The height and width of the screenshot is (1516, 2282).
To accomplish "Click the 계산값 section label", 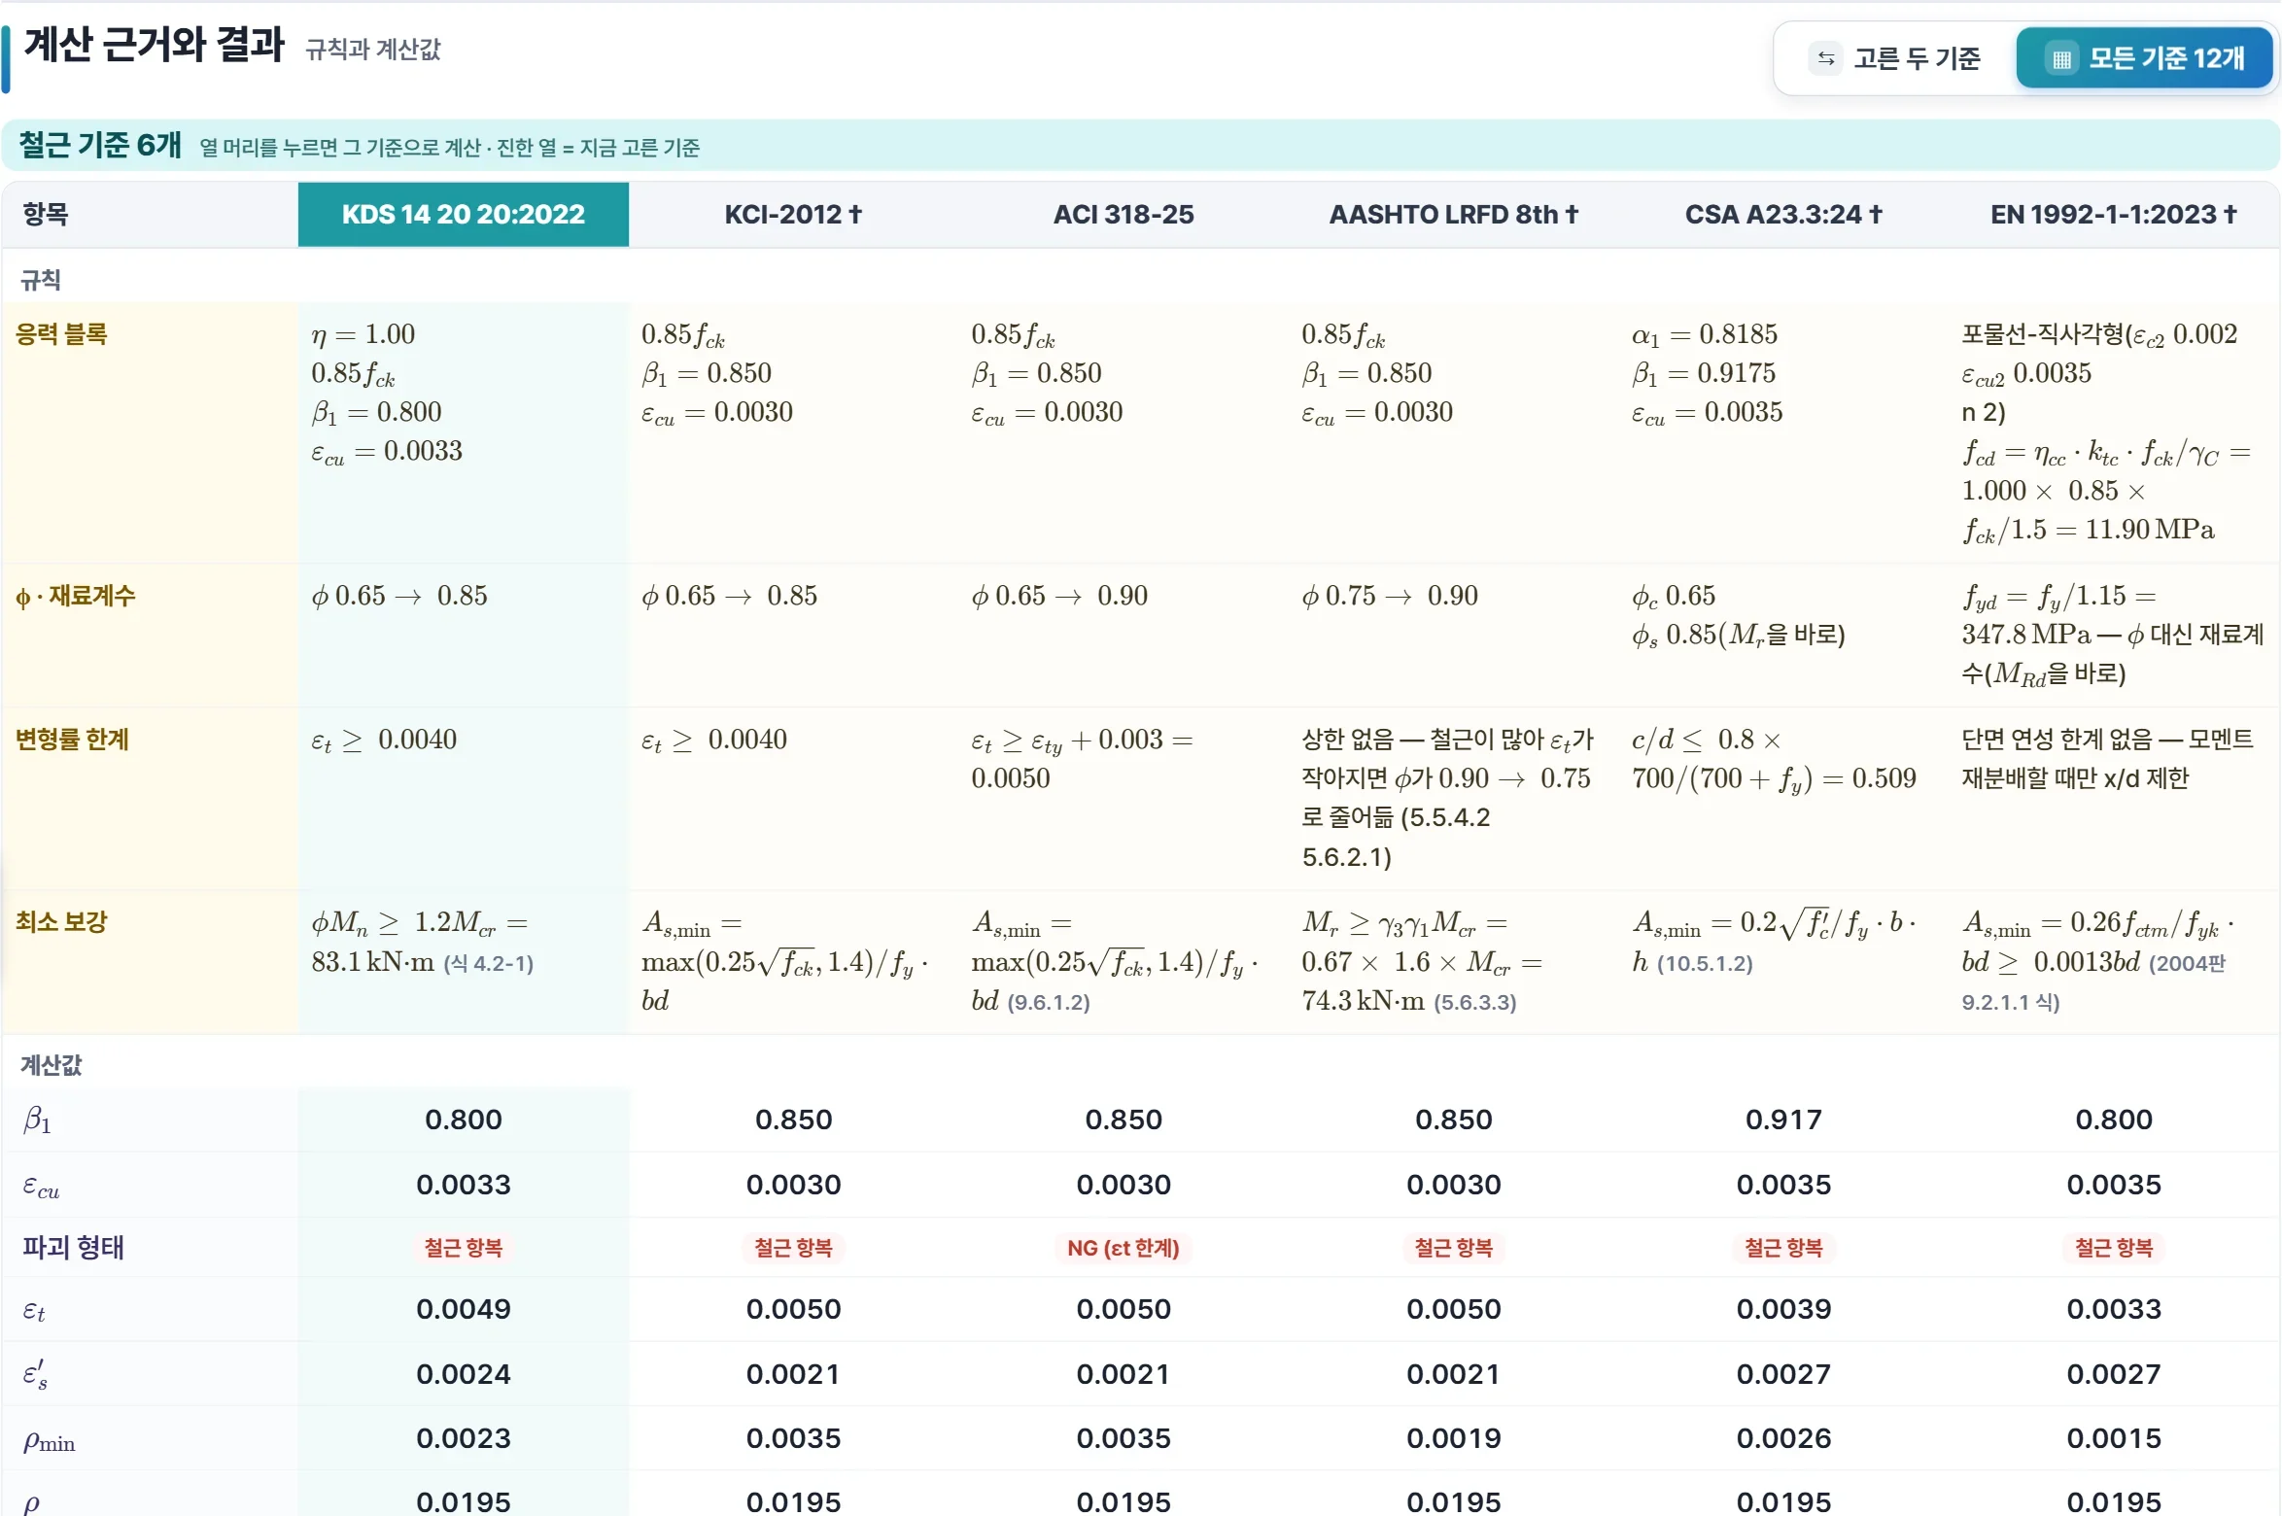I will [x=52, y=1065].
